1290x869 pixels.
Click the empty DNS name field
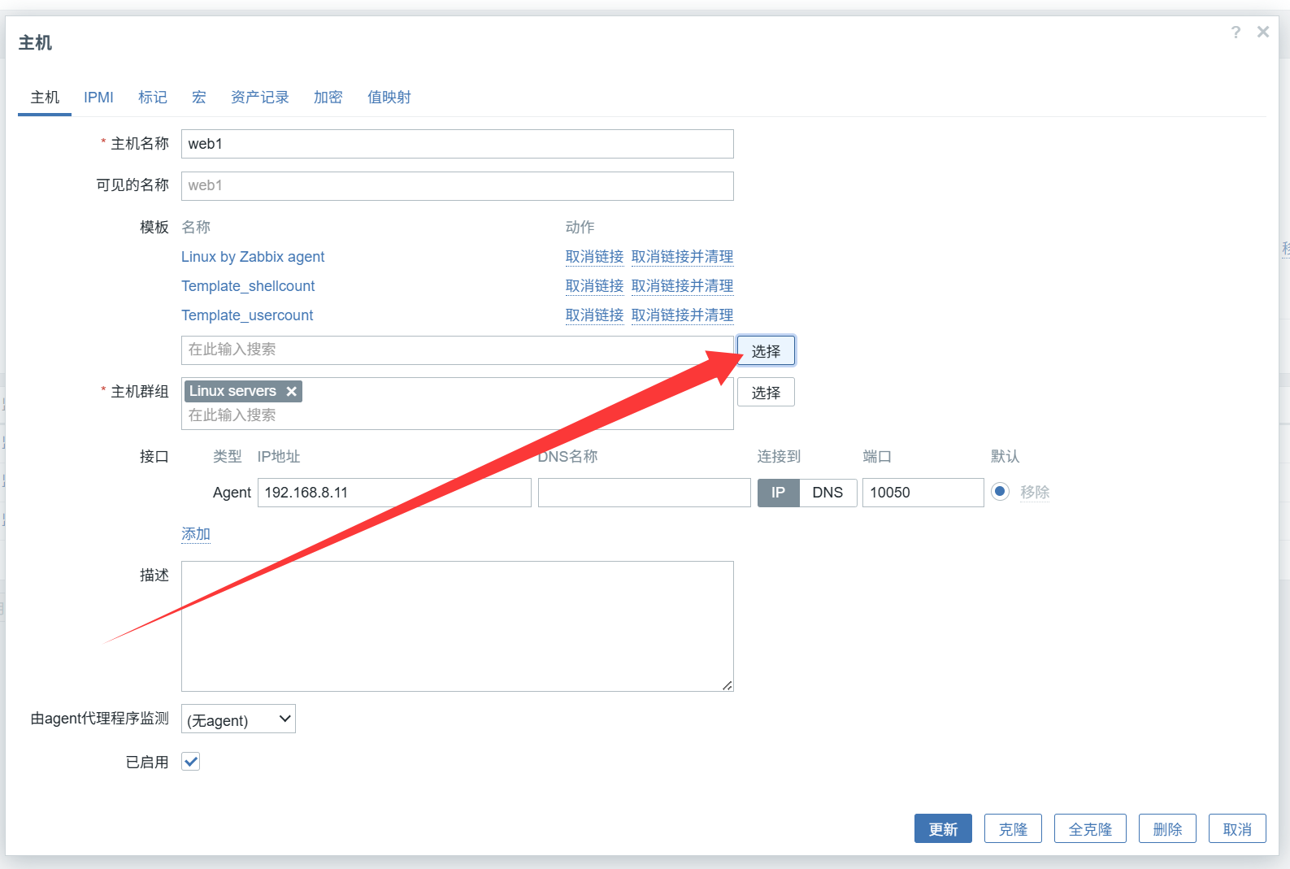click(x=645, y=493)
